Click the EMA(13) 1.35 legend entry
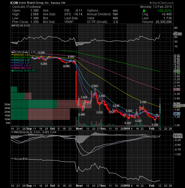 pos(21,63)
